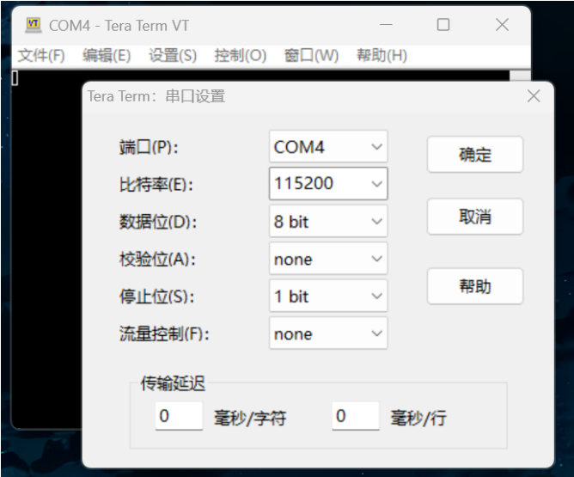Expand the 停止位 1 bit dropdown

[x=328, y=296]
